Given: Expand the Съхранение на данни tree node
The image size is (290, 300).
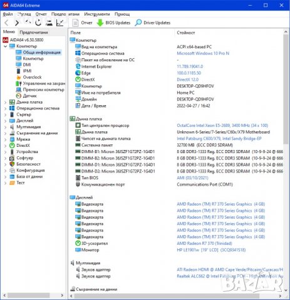Looking at the screenshot, I should pyautogui.click(x=6, y=133).
